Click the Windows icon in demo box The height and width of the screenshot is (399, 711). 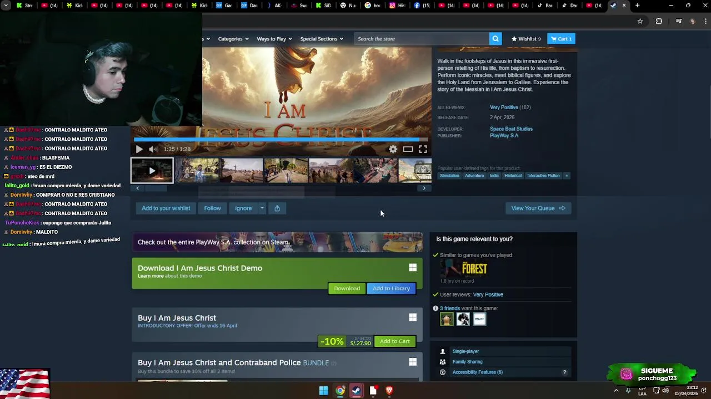click(x=413, y=268)
